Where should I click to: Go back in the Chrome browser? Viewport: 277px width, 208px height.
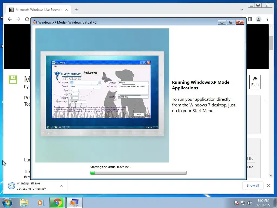click(10, 19)
